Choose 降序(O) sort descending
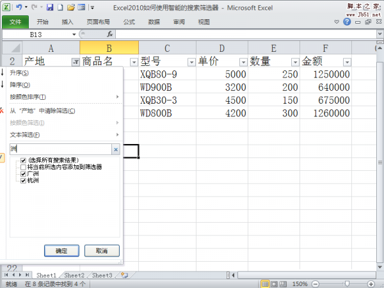 (63, 84)
